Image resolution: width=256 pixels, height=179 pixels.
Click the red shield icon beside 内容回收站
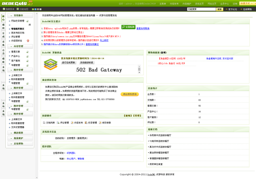(28, 41)
